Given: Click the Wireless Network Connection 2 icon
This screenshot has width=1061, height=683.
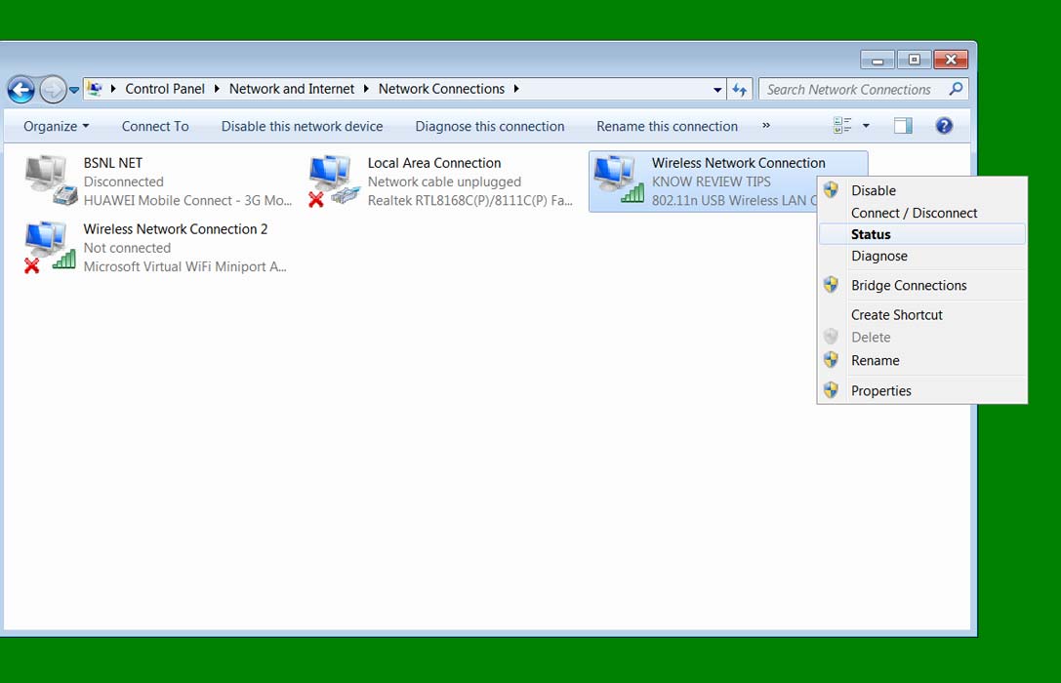Looking at the screenshot, I should click(x=50, y=246).
